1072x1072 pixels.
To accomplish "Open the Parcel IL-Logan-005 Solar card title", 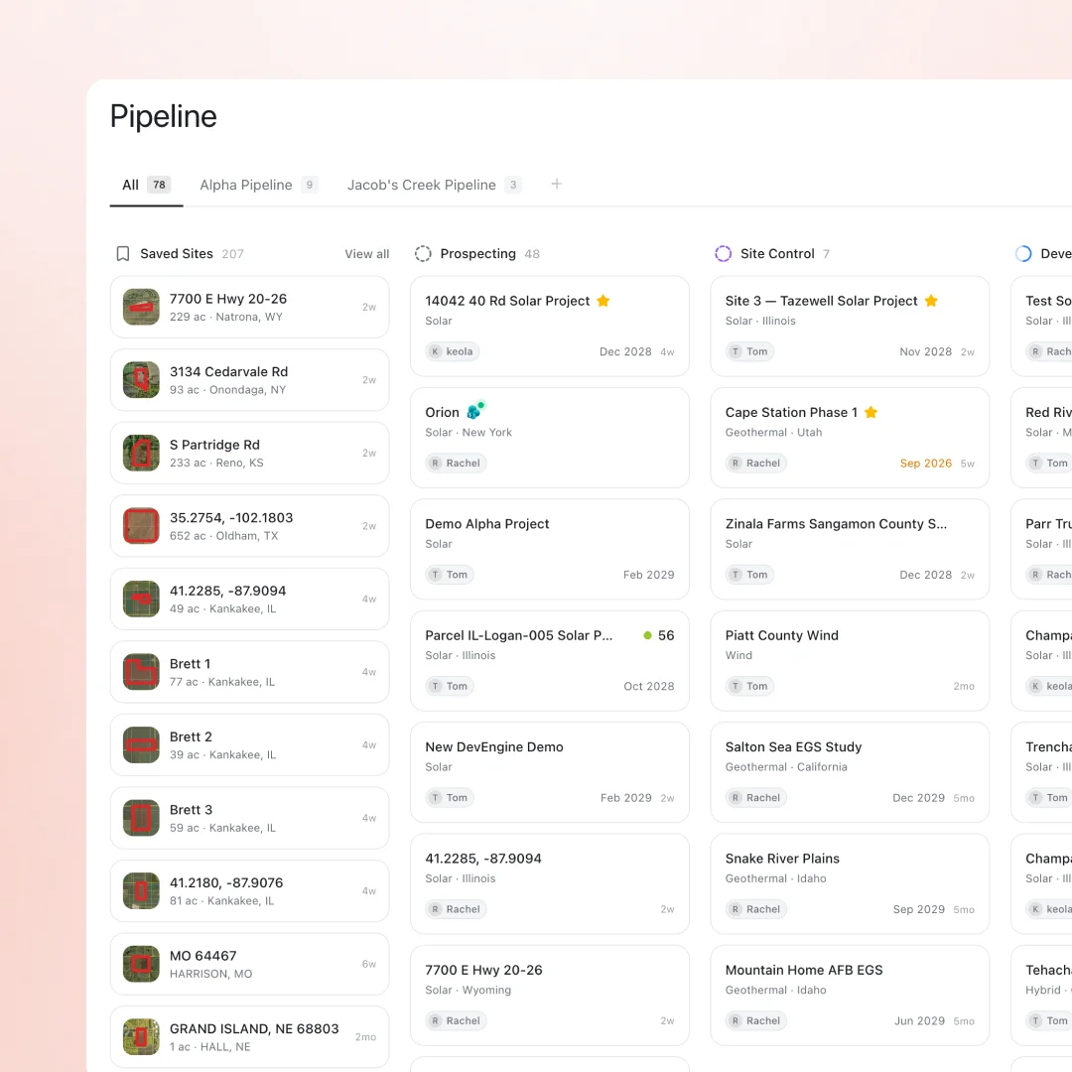I will pyautogui.click(x=519, y=635).
